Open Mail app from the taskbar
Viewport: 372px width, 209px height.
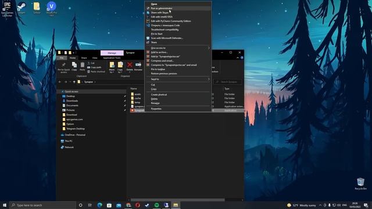119,205
